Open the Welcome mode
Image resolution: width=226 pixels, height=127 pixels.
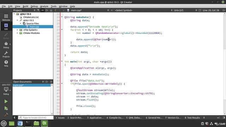pyautogui.click(x=6, y=17)
